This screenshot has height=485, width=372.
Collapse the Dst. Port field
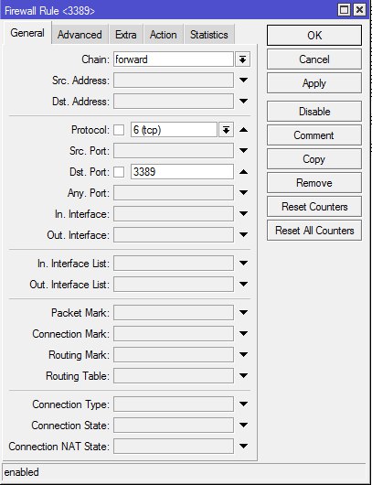pos(243,172)
